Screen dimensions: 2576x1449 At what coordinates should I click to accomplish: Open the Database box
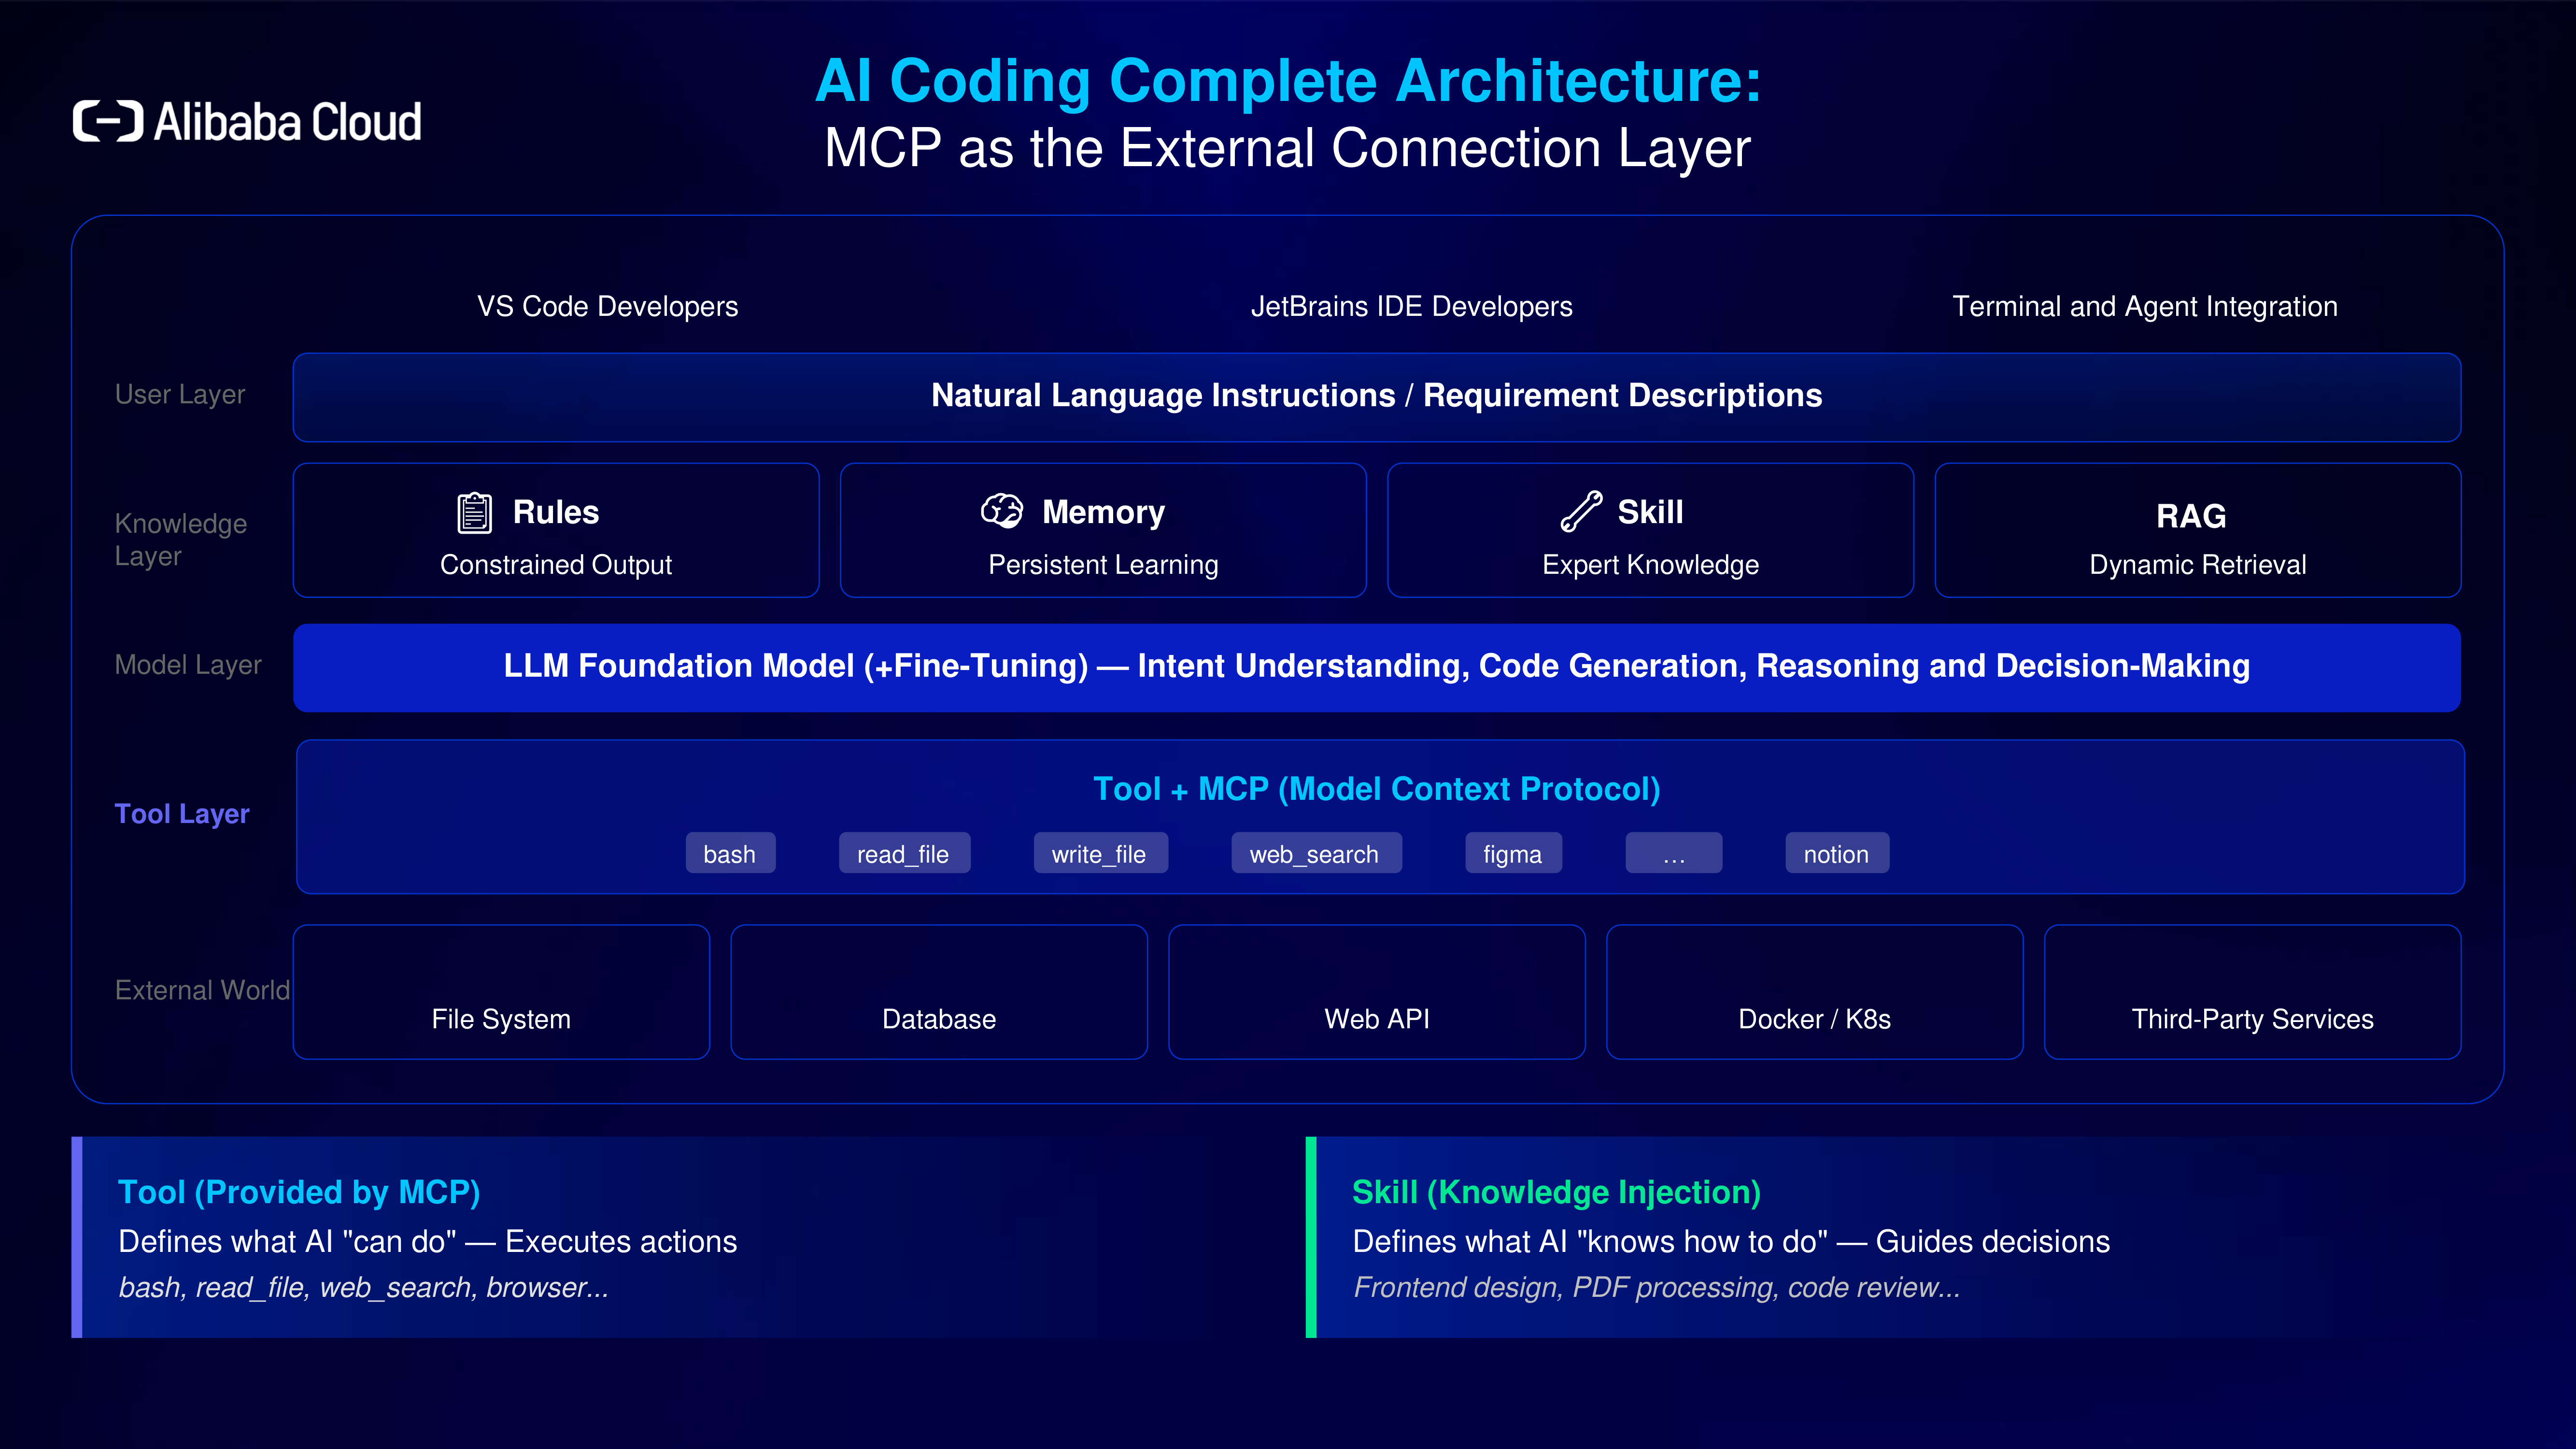coord(939,992)
